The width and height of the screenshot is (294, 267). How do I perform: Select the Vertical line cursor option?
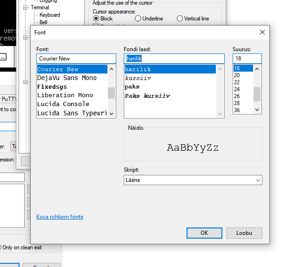[x=180, y=19]
